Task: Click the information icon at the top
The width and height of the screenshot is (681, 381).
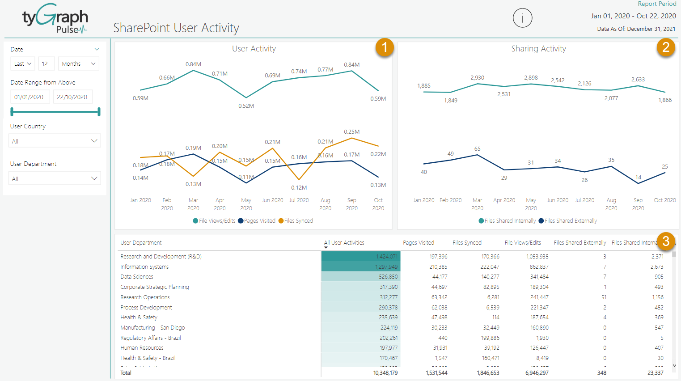Action: click(522, 18)
